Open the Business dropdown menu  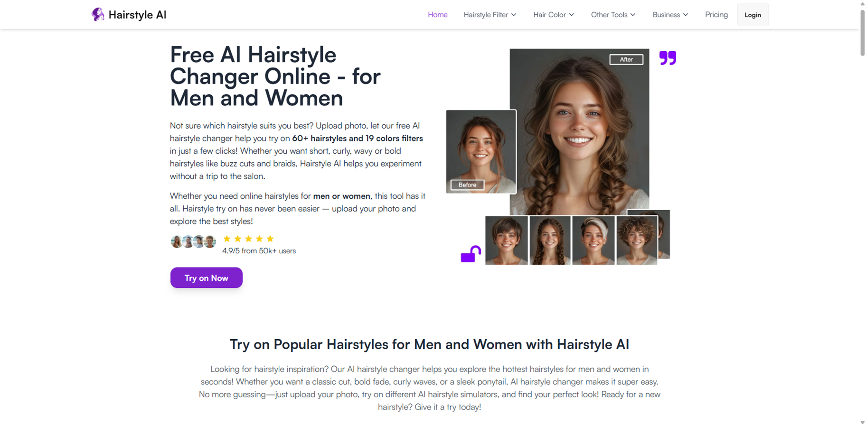pos(670,15)
